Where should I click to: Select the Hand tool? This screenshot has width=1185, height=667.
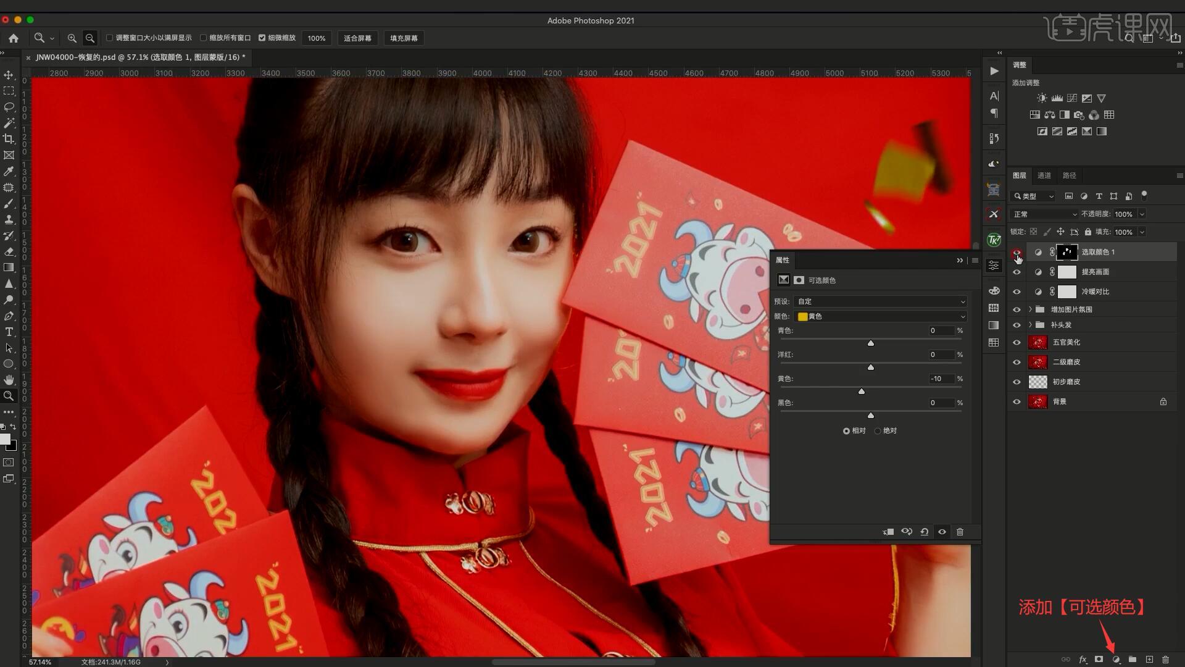(x=9, y=380)
